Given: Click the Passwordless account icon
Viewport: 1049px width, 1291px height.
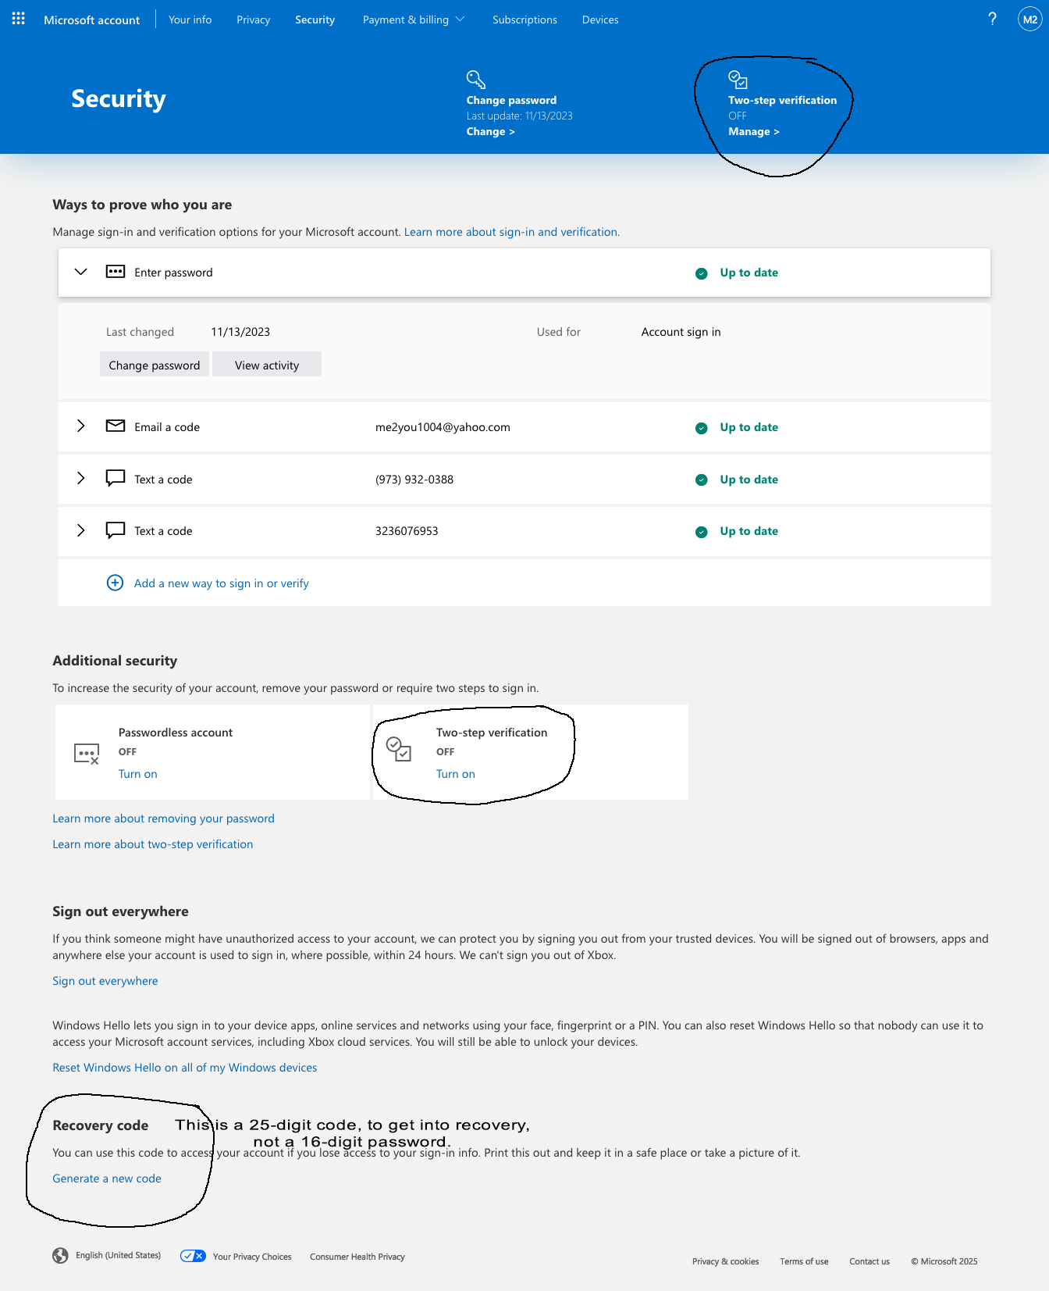Looking at the screenshot, I should point(87,754).
